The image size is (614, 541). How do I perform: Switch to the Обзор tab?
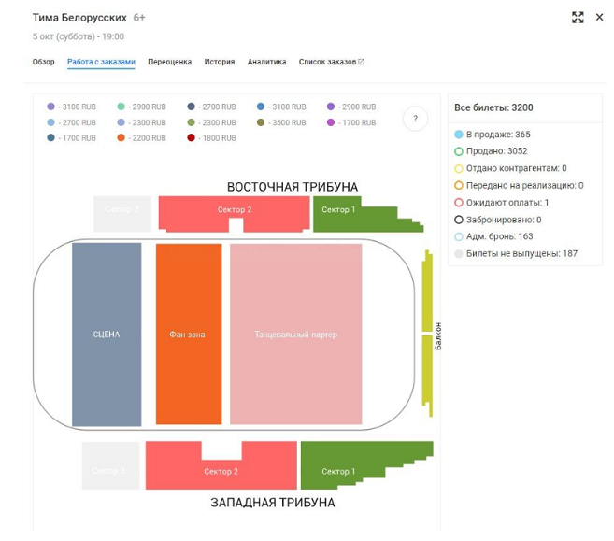click(x=44, y=62)
